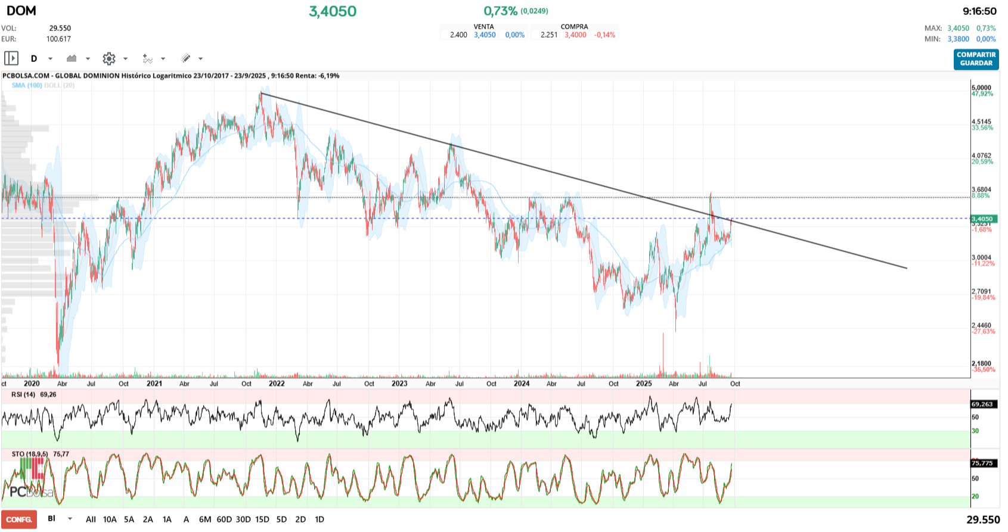Click the add indicator icon

pos(147,58)
